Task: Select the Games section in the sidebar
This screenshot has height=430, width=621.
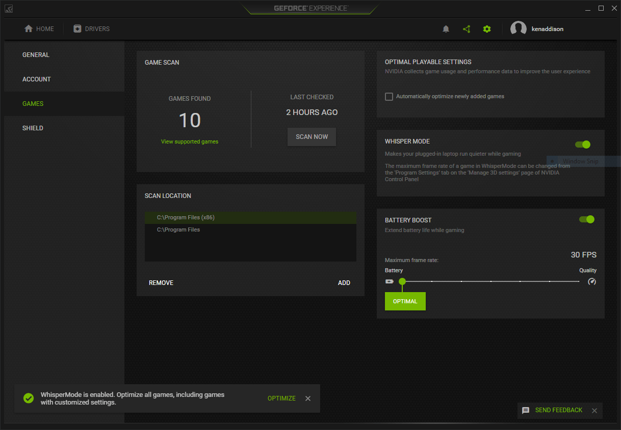Action: click(33, 103)
